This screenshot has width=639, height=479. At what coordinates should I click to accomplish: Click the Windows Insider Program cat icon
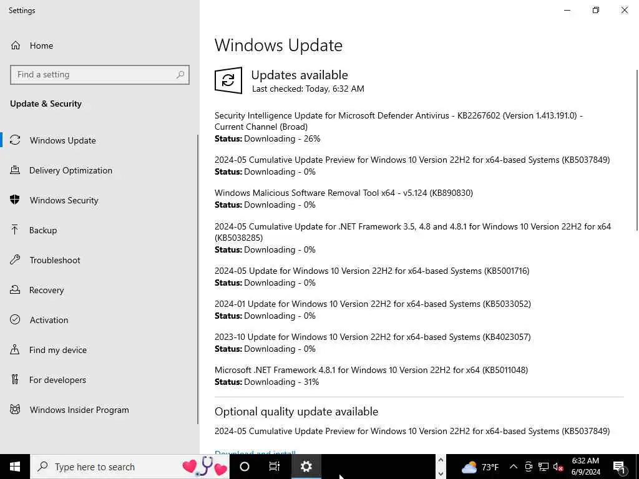[15, 410]
